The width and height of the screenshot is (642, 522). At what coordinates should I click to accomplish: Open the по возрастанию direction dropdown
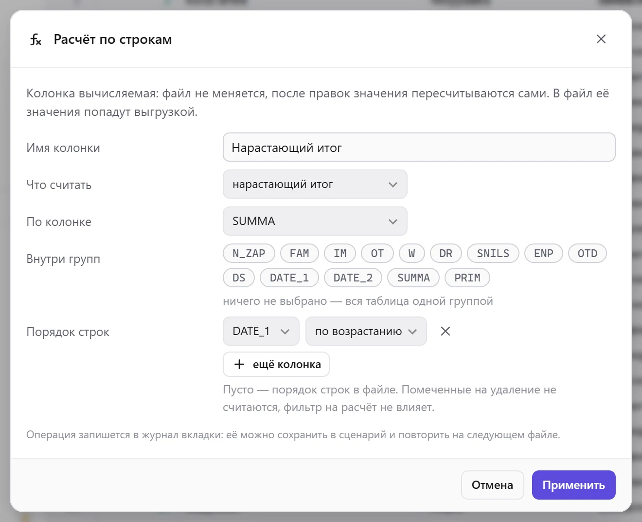pyautogui.click(x=366, y=331)
